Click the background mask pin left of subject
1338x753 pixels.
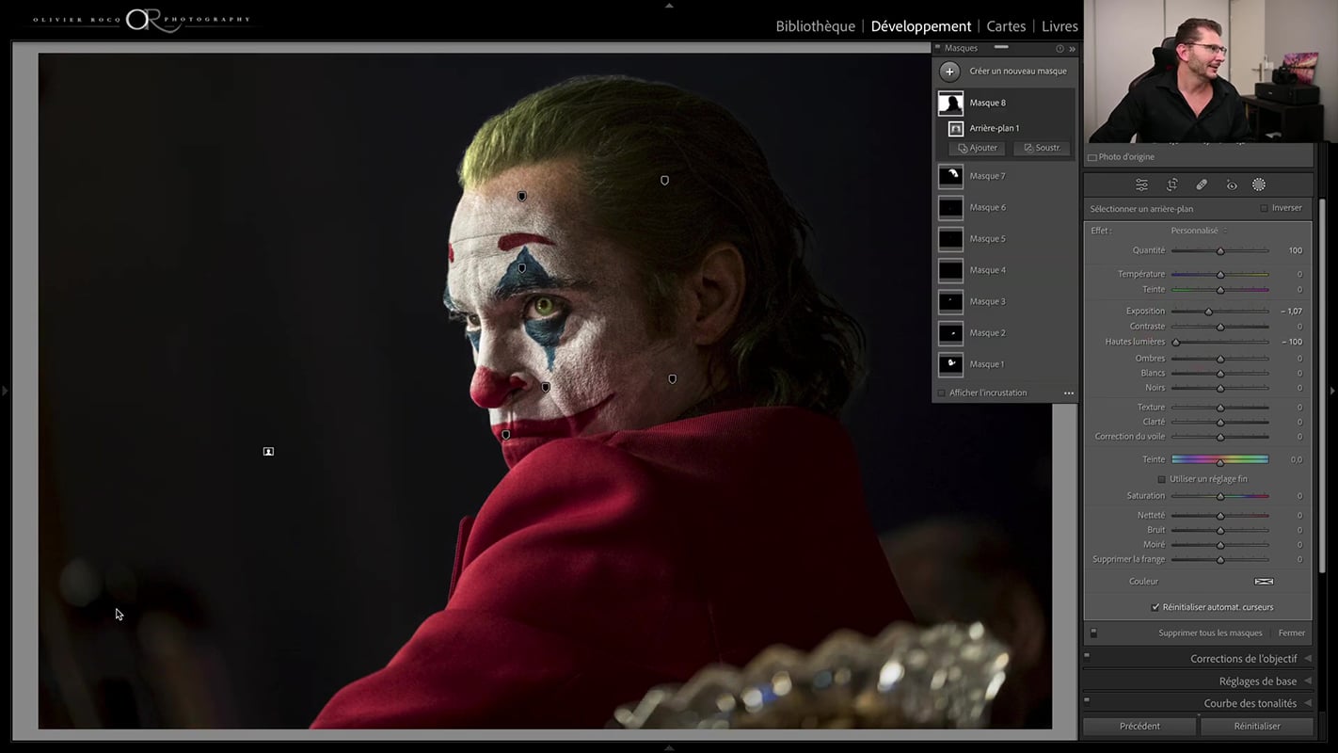point(268,452)
